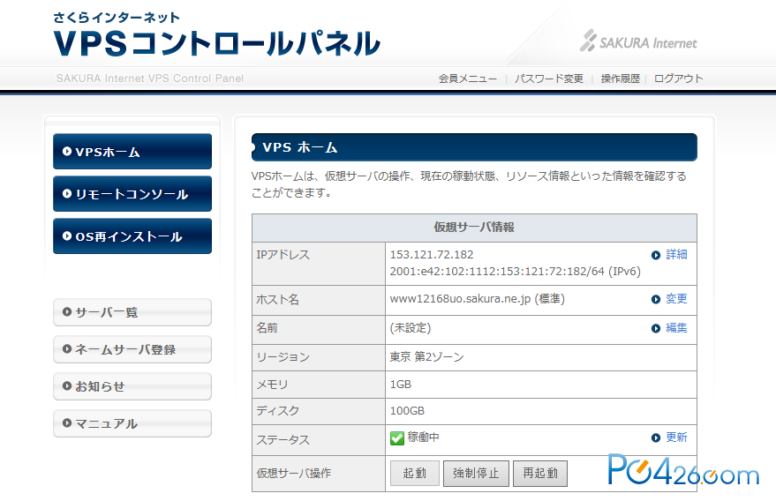Open 操作履歴 in top navigation
The height and width of the screenshot is (501, 776).
(x=620, y=79)
